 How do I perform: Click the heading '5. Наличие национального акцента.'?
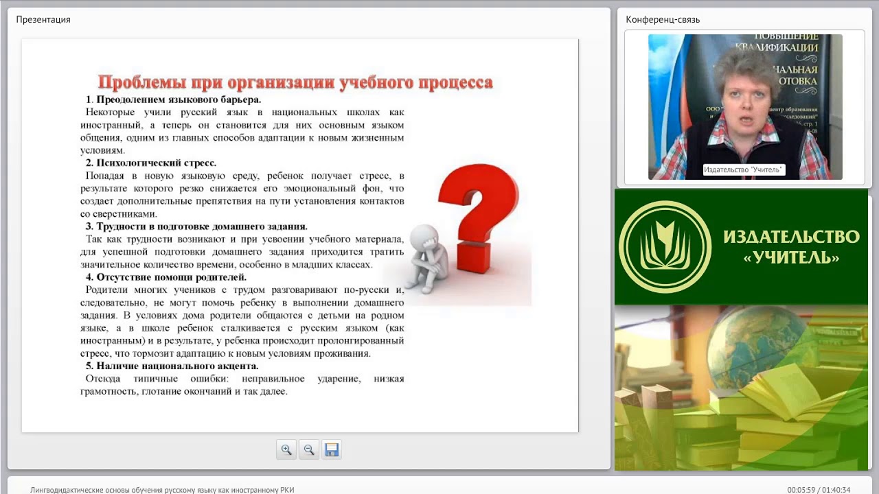click(x=172, y=366)
